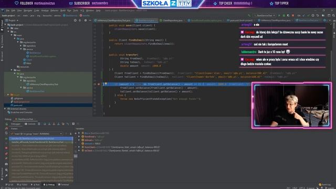Image resolution: width=336 pixels, height=189 pixels.
Task: Toggle the Structure tool window side tab
Action: coord(2,41)
